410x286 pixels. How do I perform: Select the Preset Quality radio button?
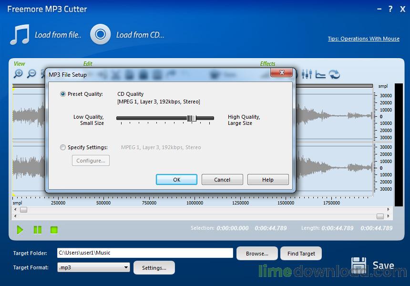tap(62, 94)
